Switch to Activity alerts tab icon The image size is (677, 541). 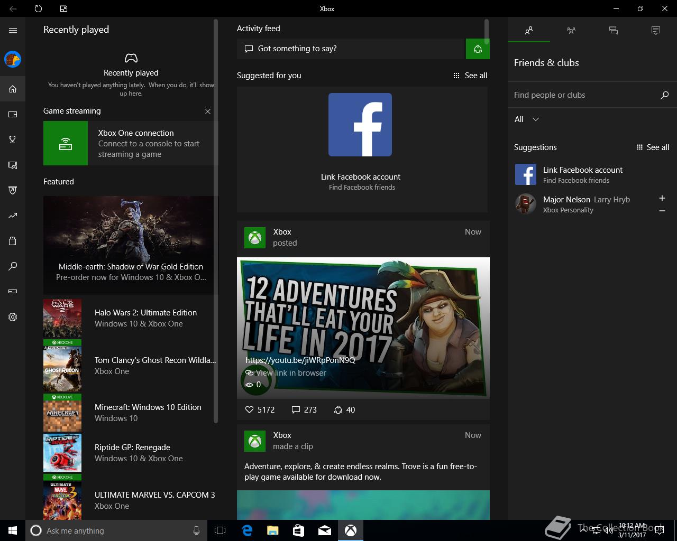656,31
